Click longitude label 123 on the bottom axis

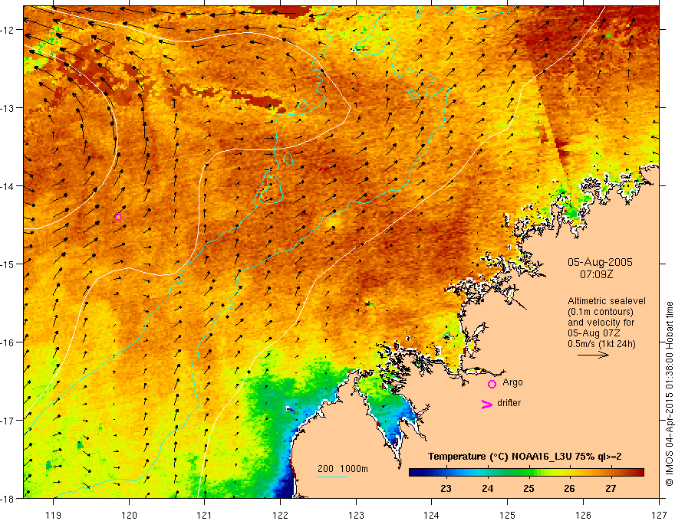pyautogui.click(x=356, y=515)
